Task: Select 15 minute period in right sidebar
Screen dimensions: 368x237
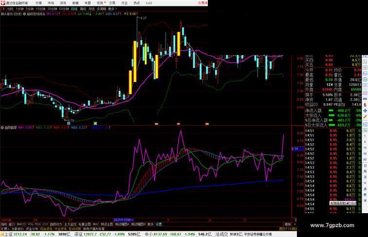Action: coord(365,148)
